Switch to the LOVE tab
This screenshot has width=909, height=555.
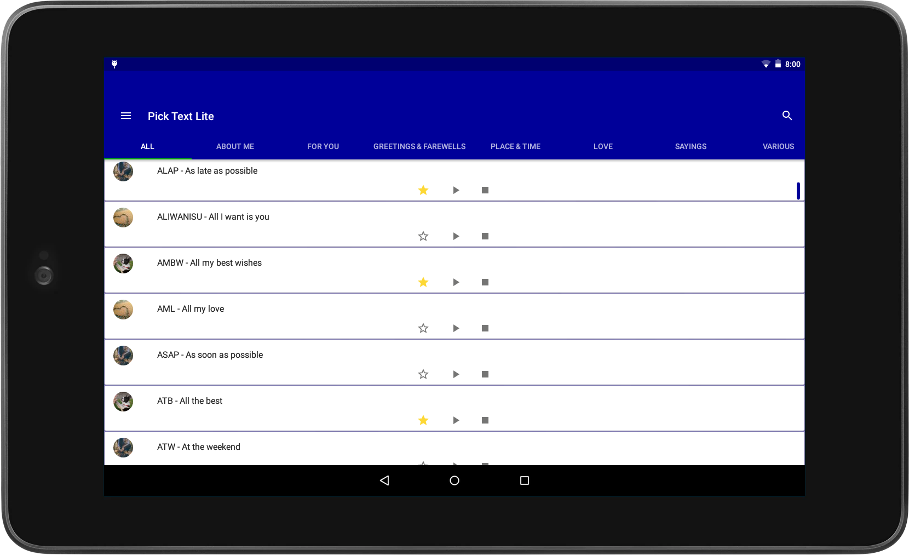click(x=603, y=146)
